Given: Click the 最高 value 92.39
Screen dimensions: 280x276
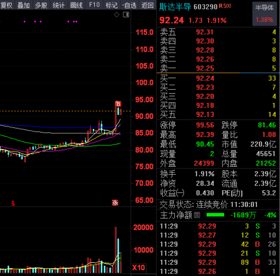Looking at the screenshot, I should pyautogui.click(x=205, y=135).
